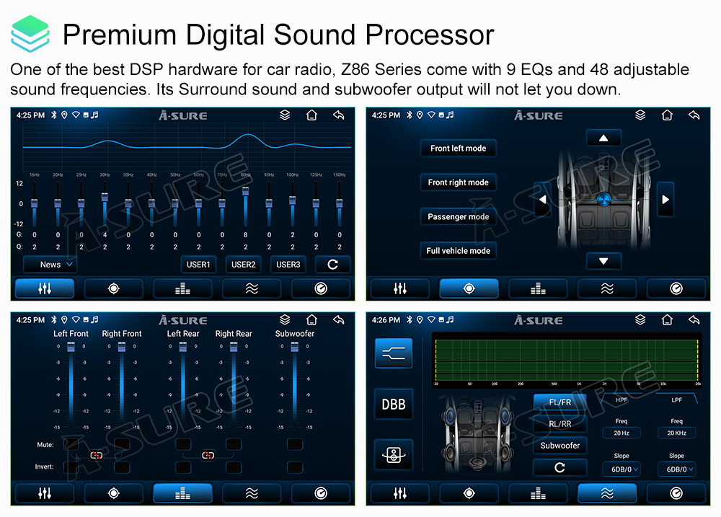721x517 pixels.
Task: Open the DBB bass boost panel
Action: click(x=394, y=405)
